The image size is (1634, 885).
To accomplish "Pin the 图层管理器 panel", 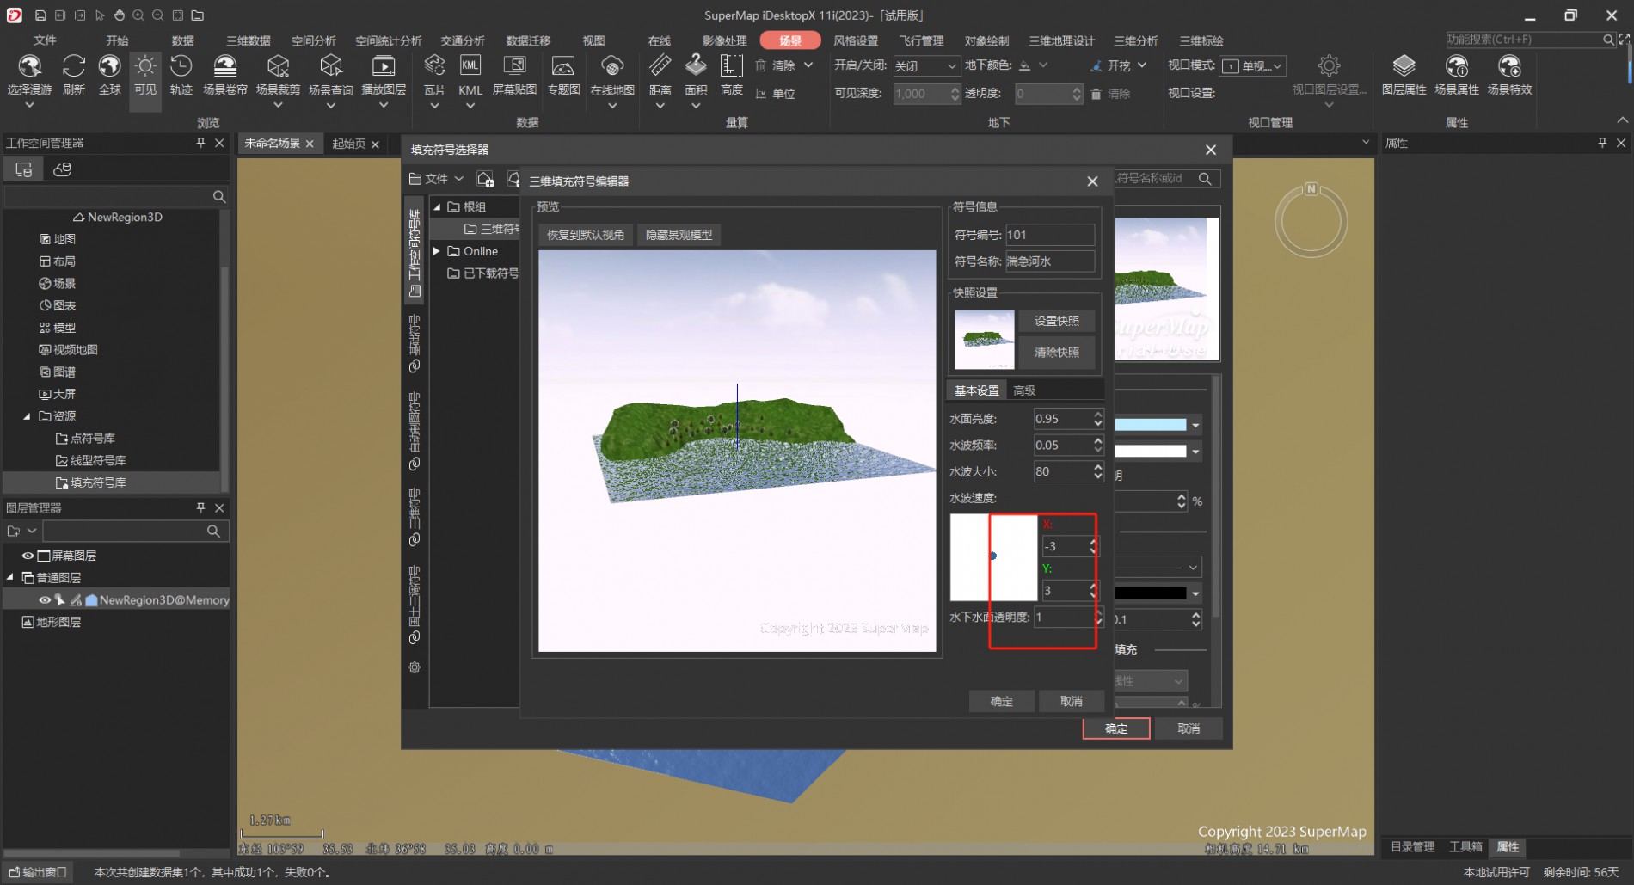I will point(200,508).
